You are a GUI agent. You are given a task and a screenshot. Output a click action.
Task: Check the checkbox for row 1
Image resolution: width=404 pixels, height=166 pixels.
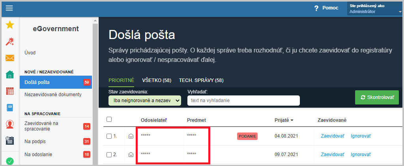(x=109, y=136)
